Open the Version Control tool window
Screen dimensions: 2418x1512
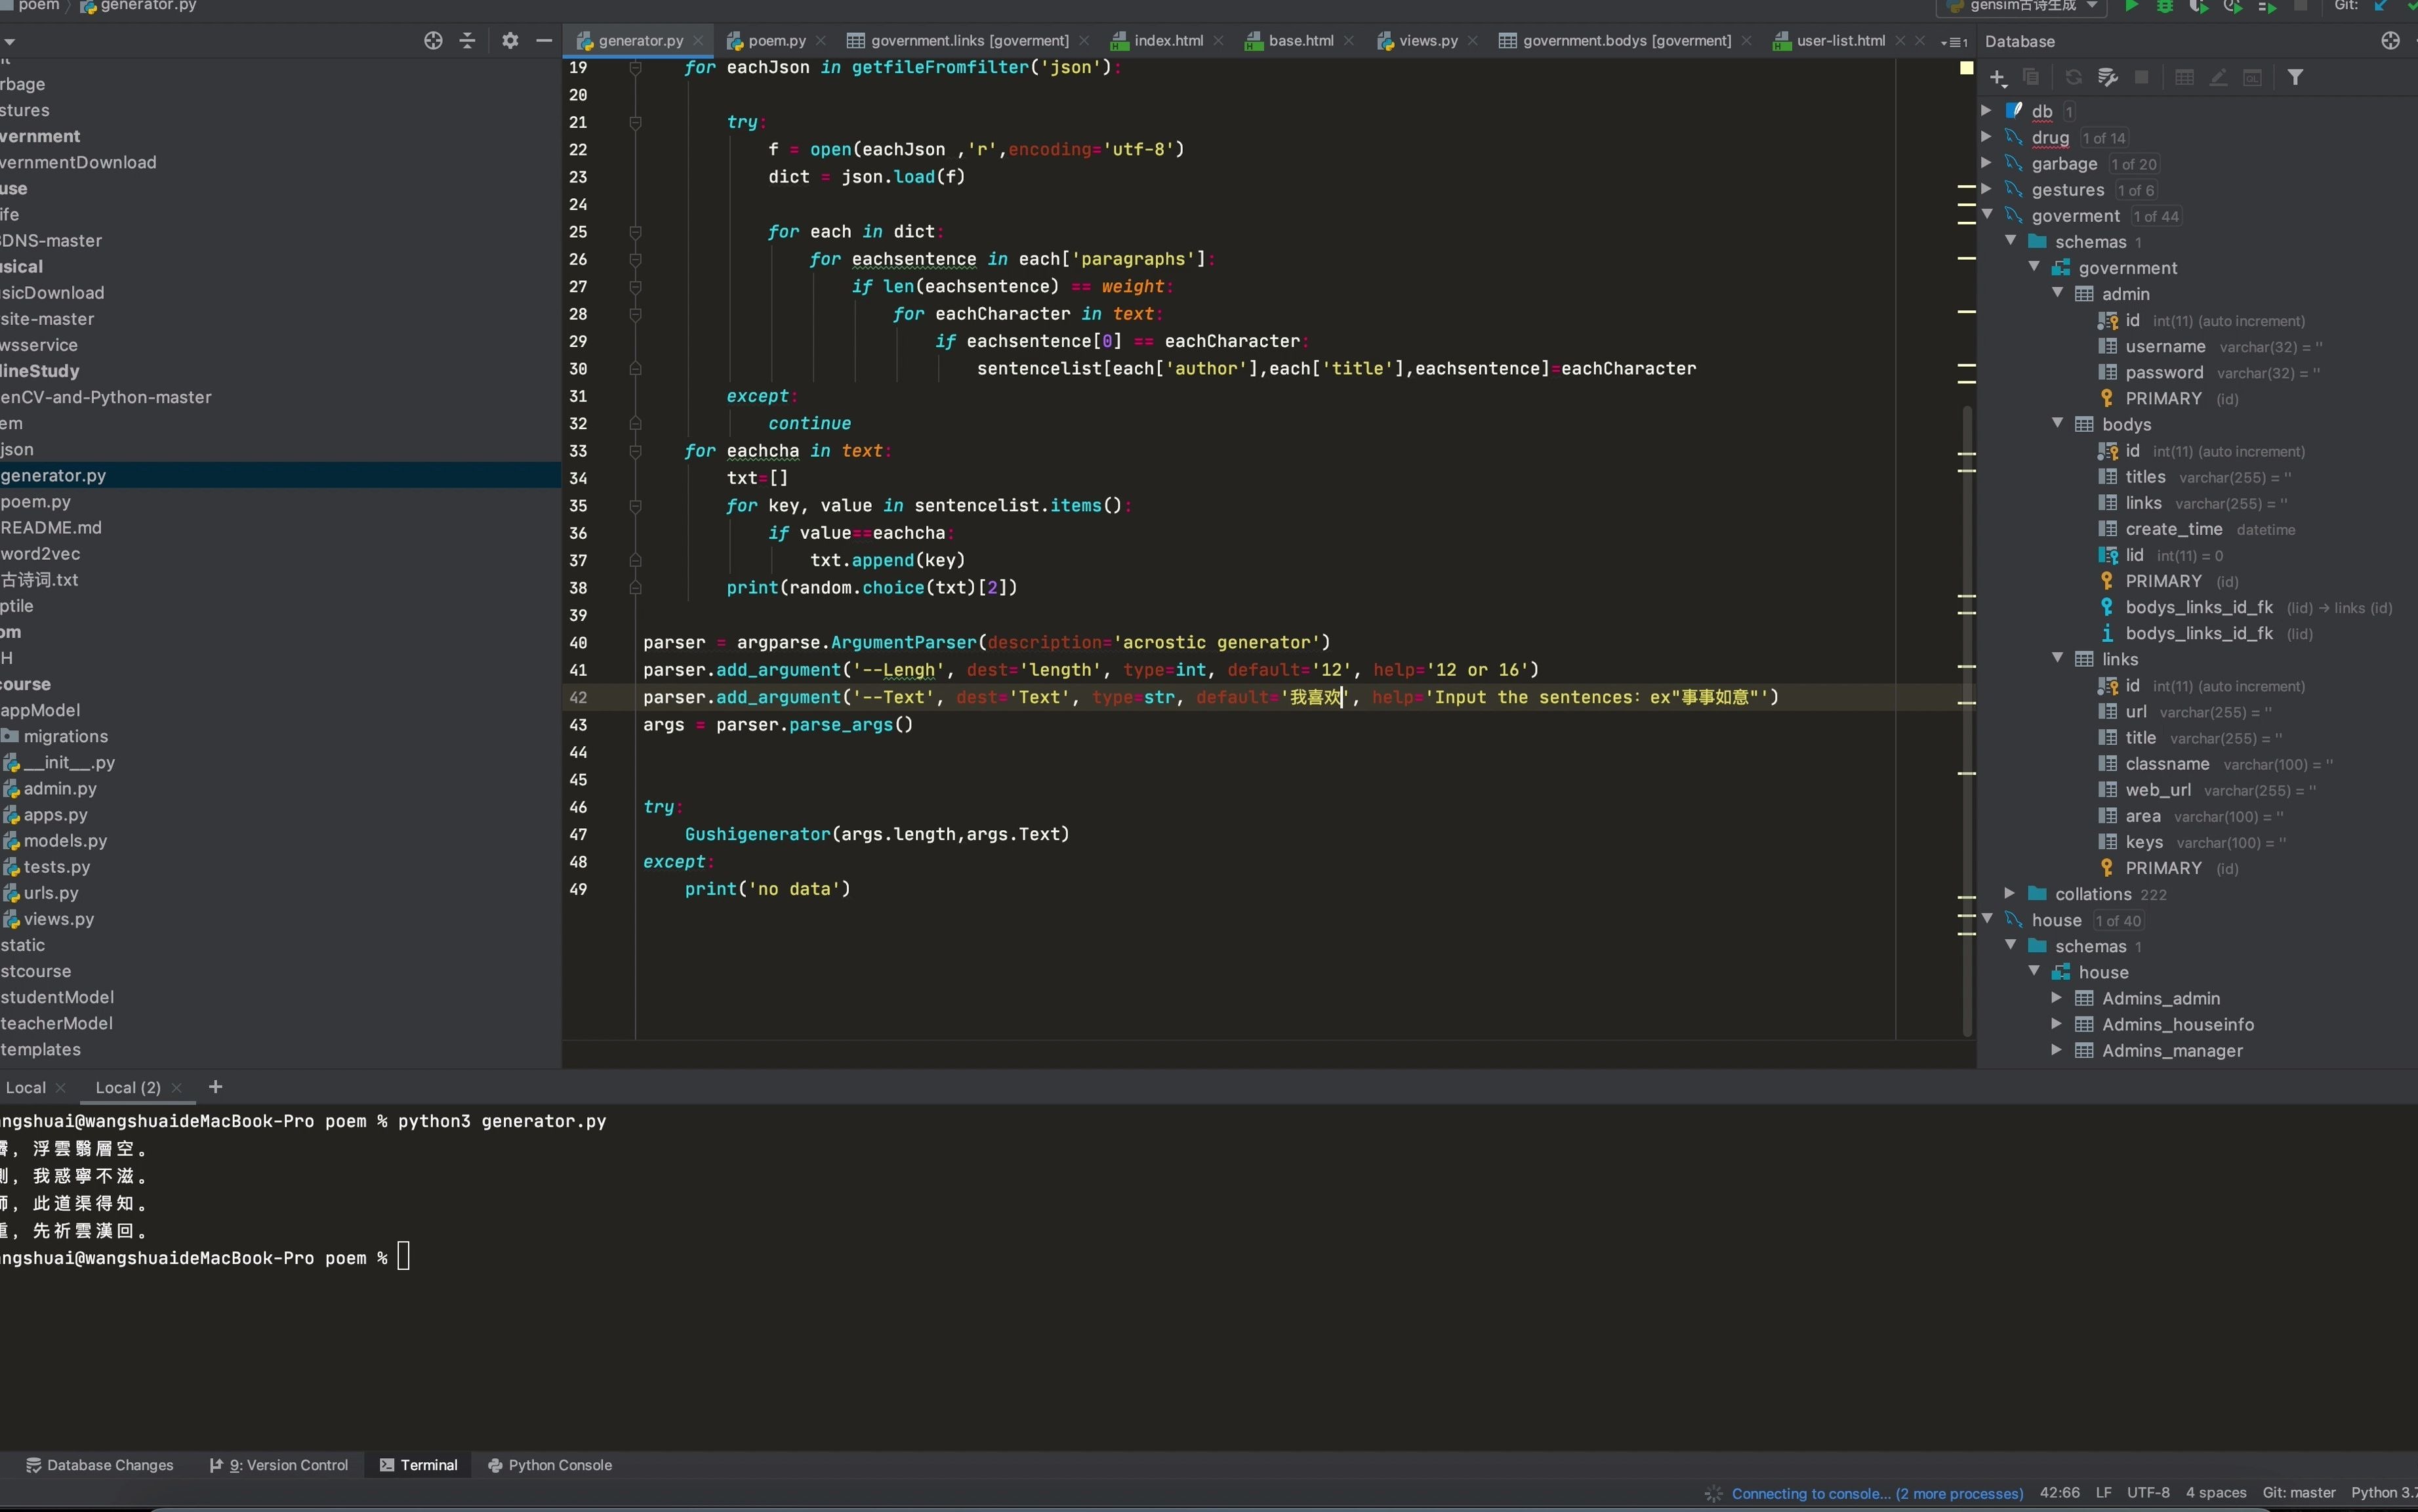(280, 1465)
